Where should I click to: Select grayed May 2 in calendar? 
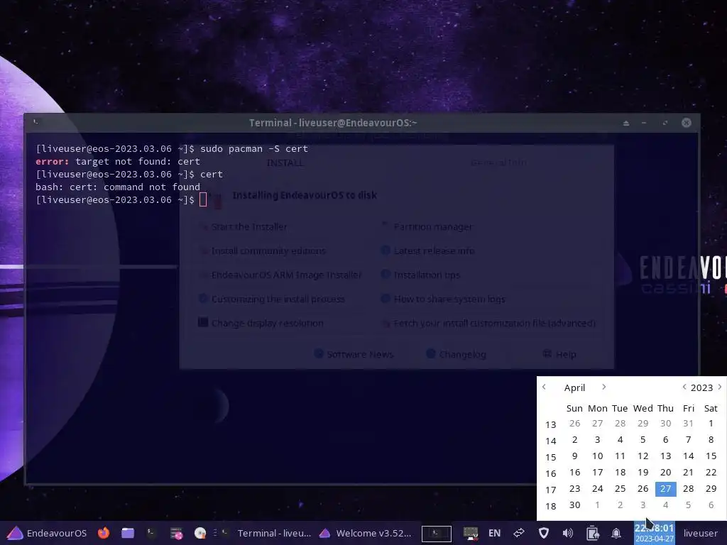pos(621,505)
